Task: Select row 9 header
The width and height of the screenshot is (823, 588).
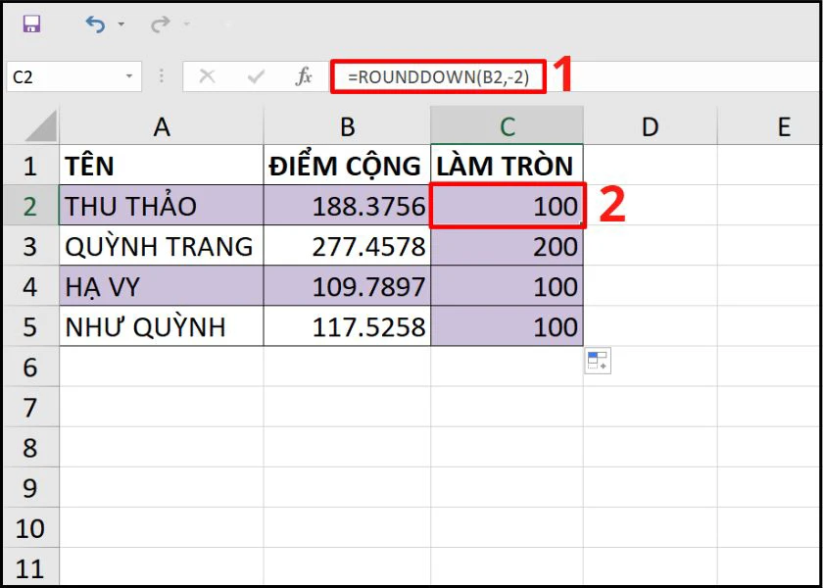Action: [x=30, y=487]
